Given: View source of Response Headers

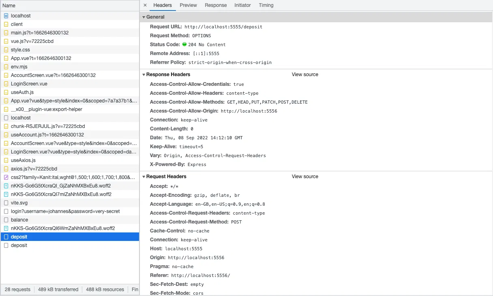Looking at the screenshot, I should tap(305, 74).
